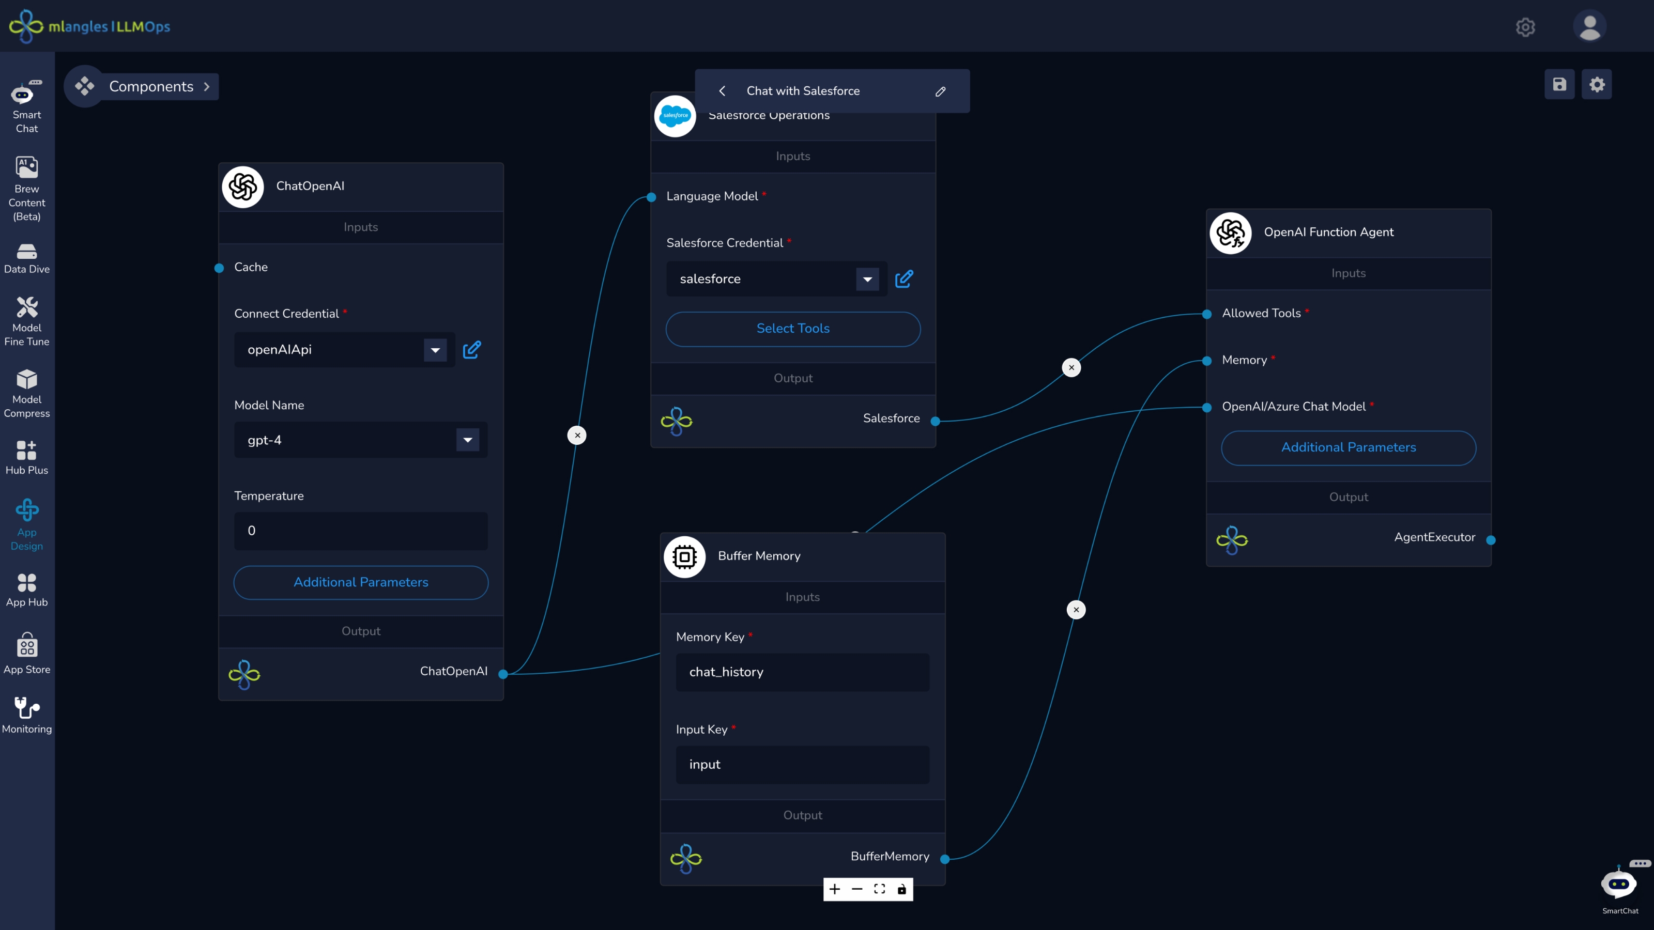Zoom in on the canvas

(835, 889)
